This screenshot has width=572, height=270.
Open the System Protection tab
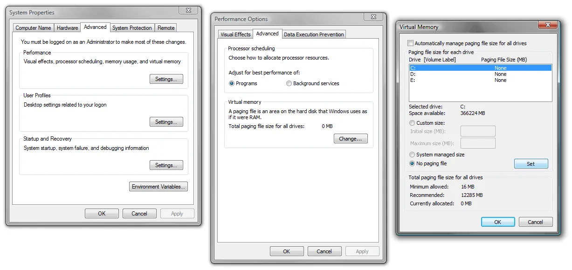click(132, 28)
